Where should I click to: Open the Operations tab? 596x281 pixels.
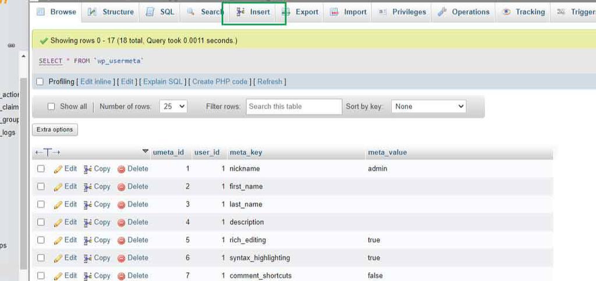point(464,12)
